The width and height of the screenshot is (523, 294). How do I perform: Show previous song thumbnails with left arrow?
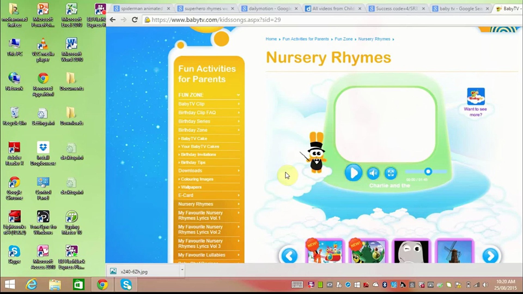click(289, 256)
